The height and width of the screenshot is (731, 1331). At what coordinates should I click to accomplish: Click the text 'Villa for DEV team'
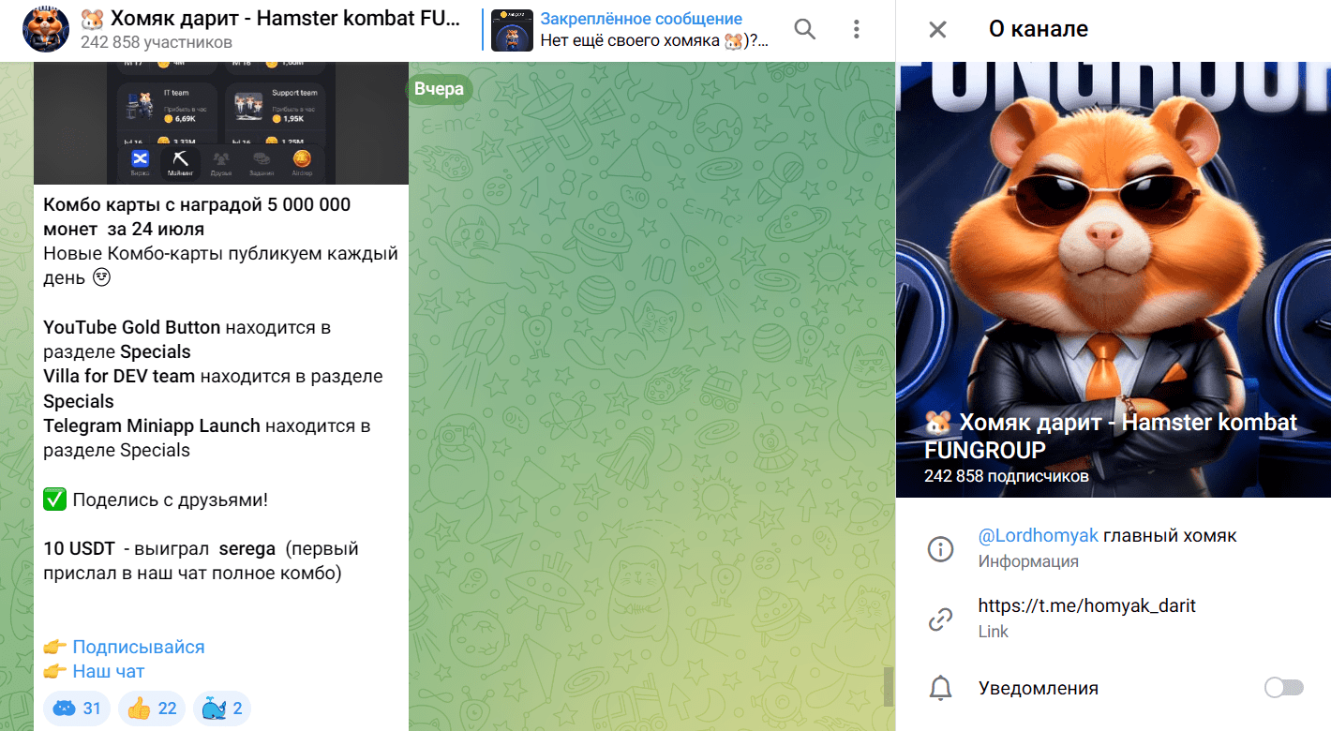[x=119, y=376]
